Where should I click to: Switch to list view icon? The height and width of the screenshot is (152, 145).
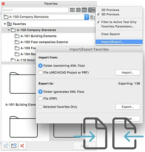pos(72,10)
